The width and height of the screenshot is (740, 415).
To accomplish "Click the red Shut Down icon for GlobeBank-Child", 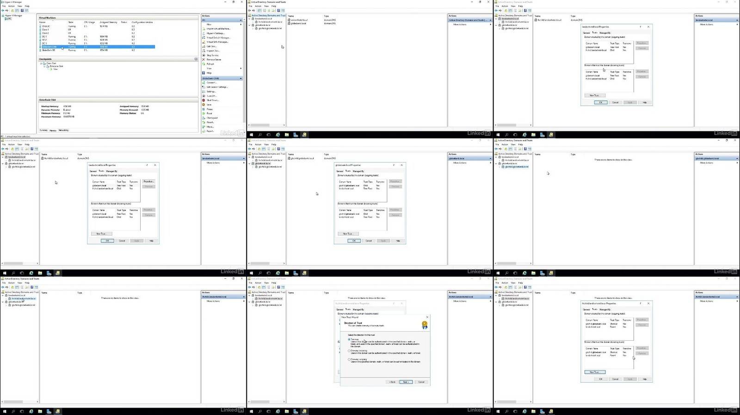I will pyautogui.click(x=203, y=100).
